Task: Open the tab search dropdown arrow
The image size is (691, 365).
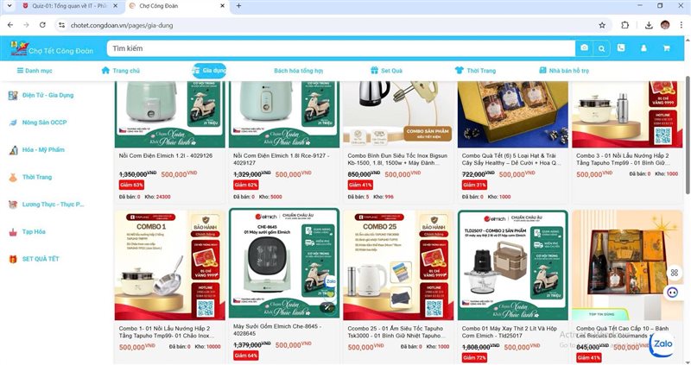Action: [x=9, y=6]
